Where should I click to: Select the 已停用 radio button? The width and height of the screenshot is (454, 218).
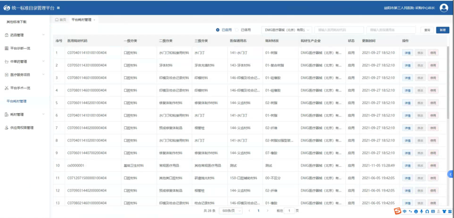click(237, 30)
